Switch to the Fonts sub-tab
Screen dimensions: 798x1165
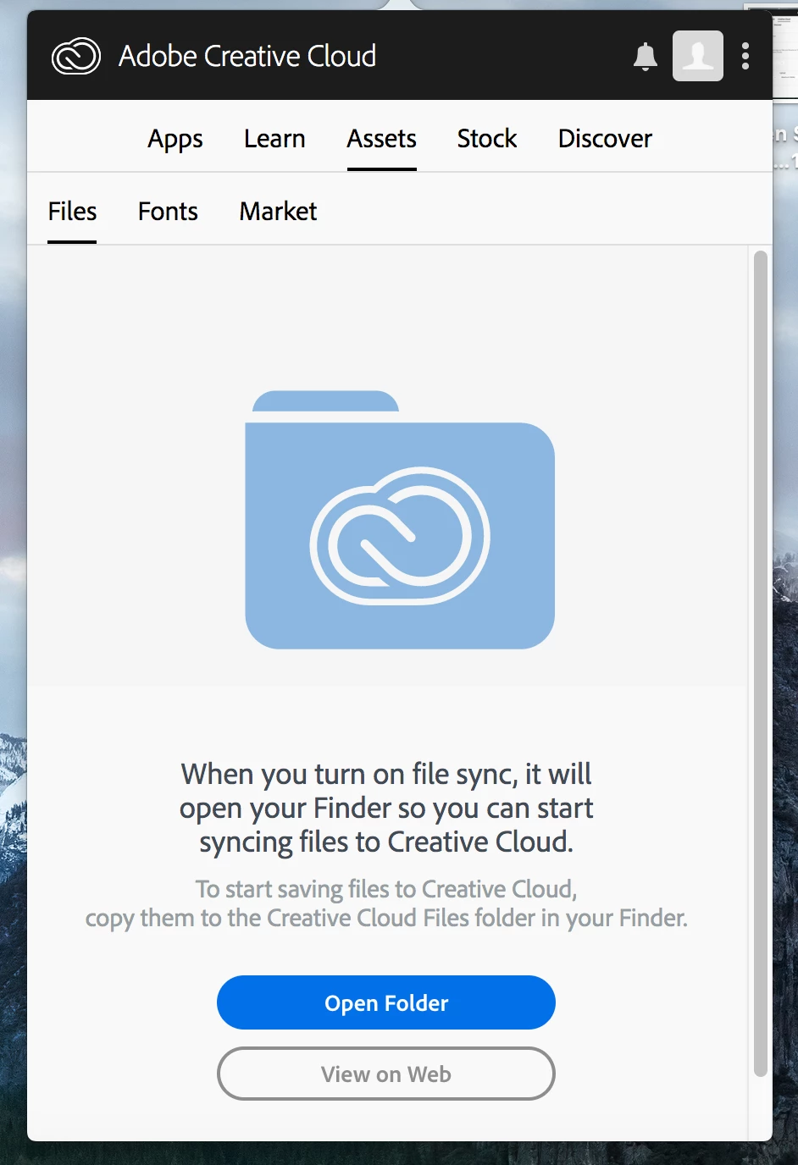(168, 212)
